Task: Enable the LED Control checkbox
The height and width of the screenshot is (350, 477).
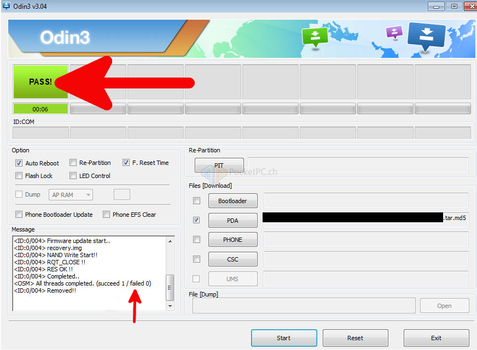Action: (73, 176)
